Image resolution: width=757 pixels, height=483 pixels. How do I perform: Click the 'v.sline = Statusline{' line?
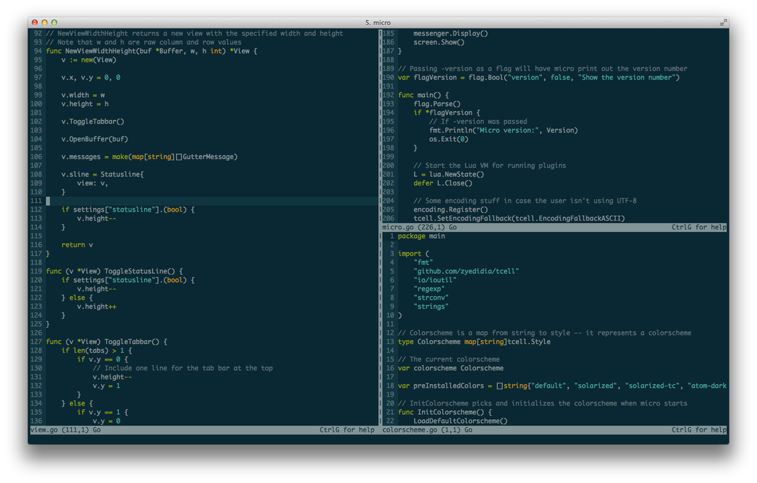tap(103, 174)
